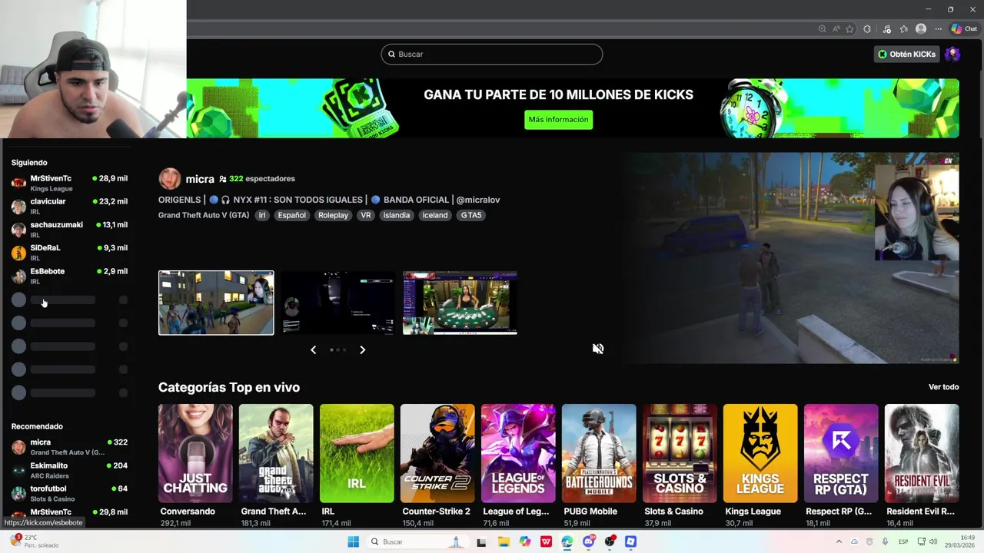Focus the Kick Buscar search field
Viewport: 984px width, 553px height.
point(492,55)
